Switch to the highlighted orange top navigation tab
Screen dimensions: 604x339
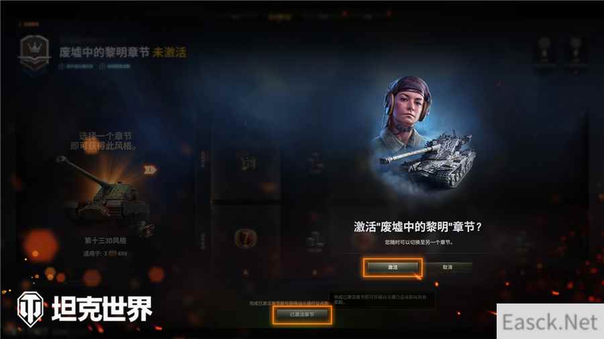coord(280,17)
